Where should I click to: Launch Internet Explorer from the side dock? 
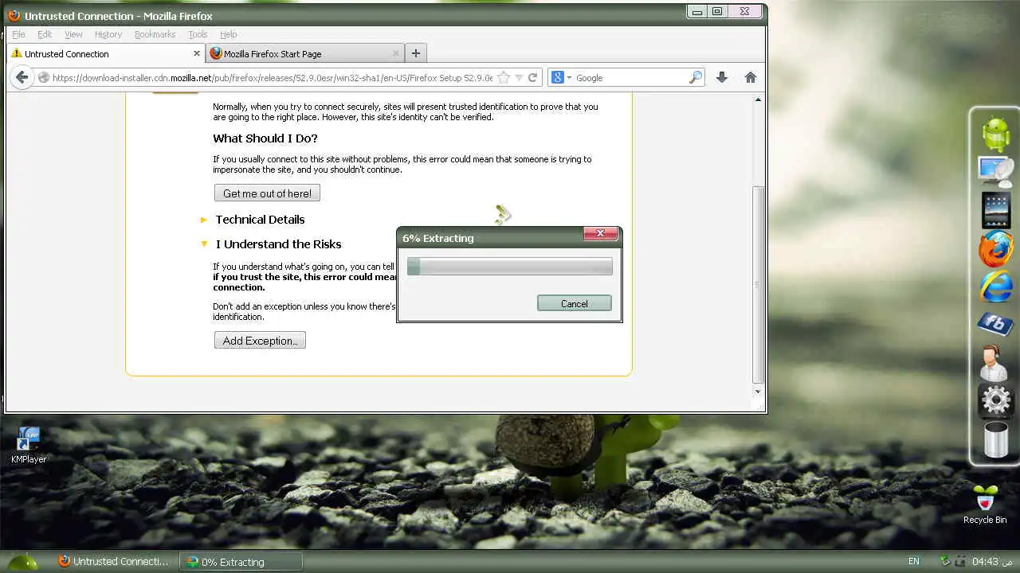coord(996,287)
